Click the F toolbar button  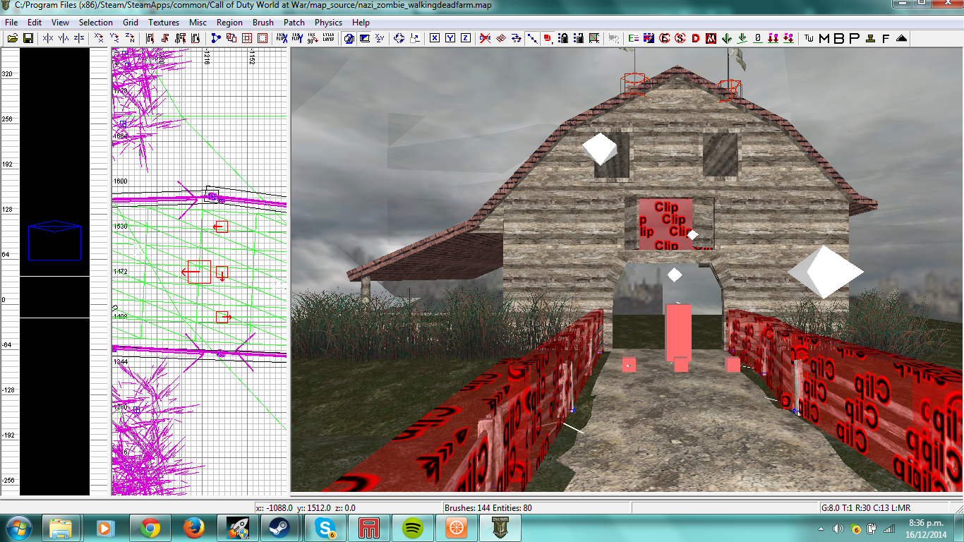(886, 37)
